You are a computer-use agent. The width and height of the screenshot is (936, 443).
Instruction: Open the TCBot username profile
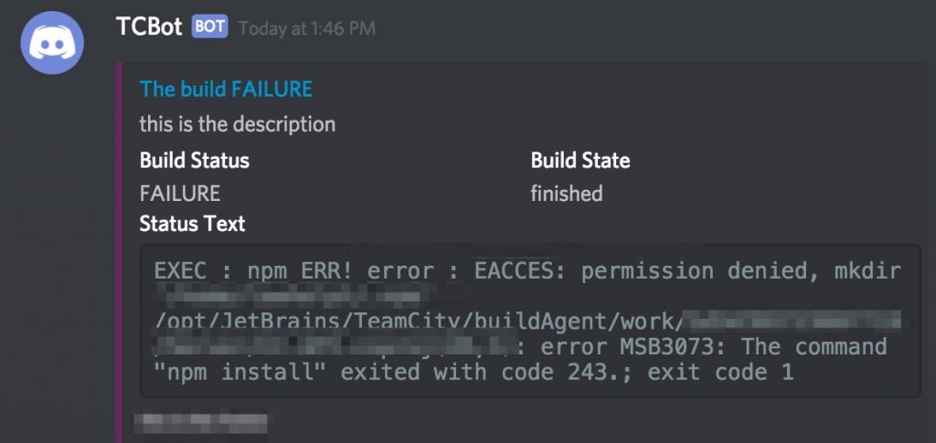coord(149,27)
